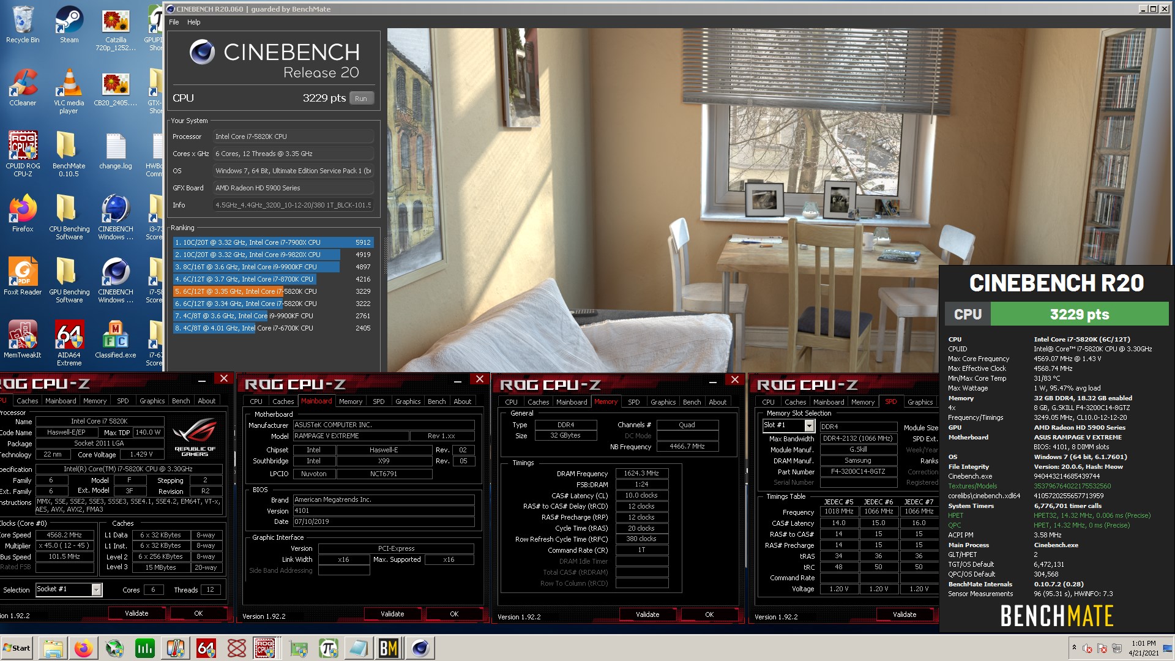Expand Slot #1 memory slot dropdown
The image size is (1175, 661).
click(809, 425)
